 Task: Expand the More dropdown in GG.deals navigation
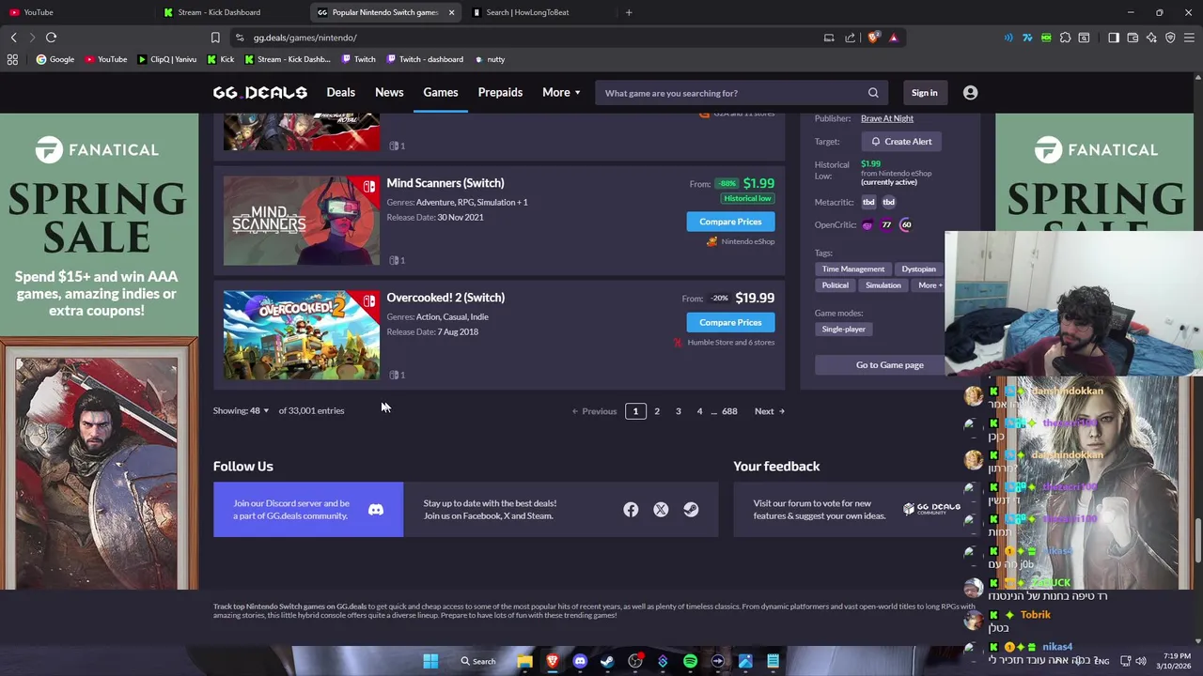(x=561, y=93)
